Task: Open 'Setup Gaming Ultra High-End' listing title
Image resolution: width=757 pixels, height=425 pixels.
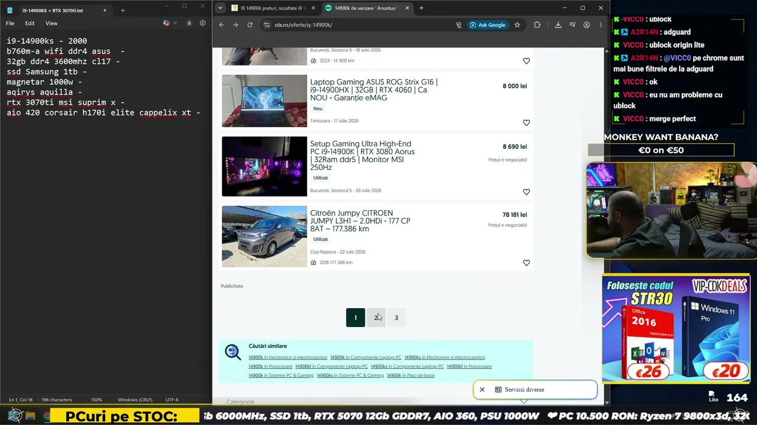Action: pyautogui.click(x=363, y=155)
